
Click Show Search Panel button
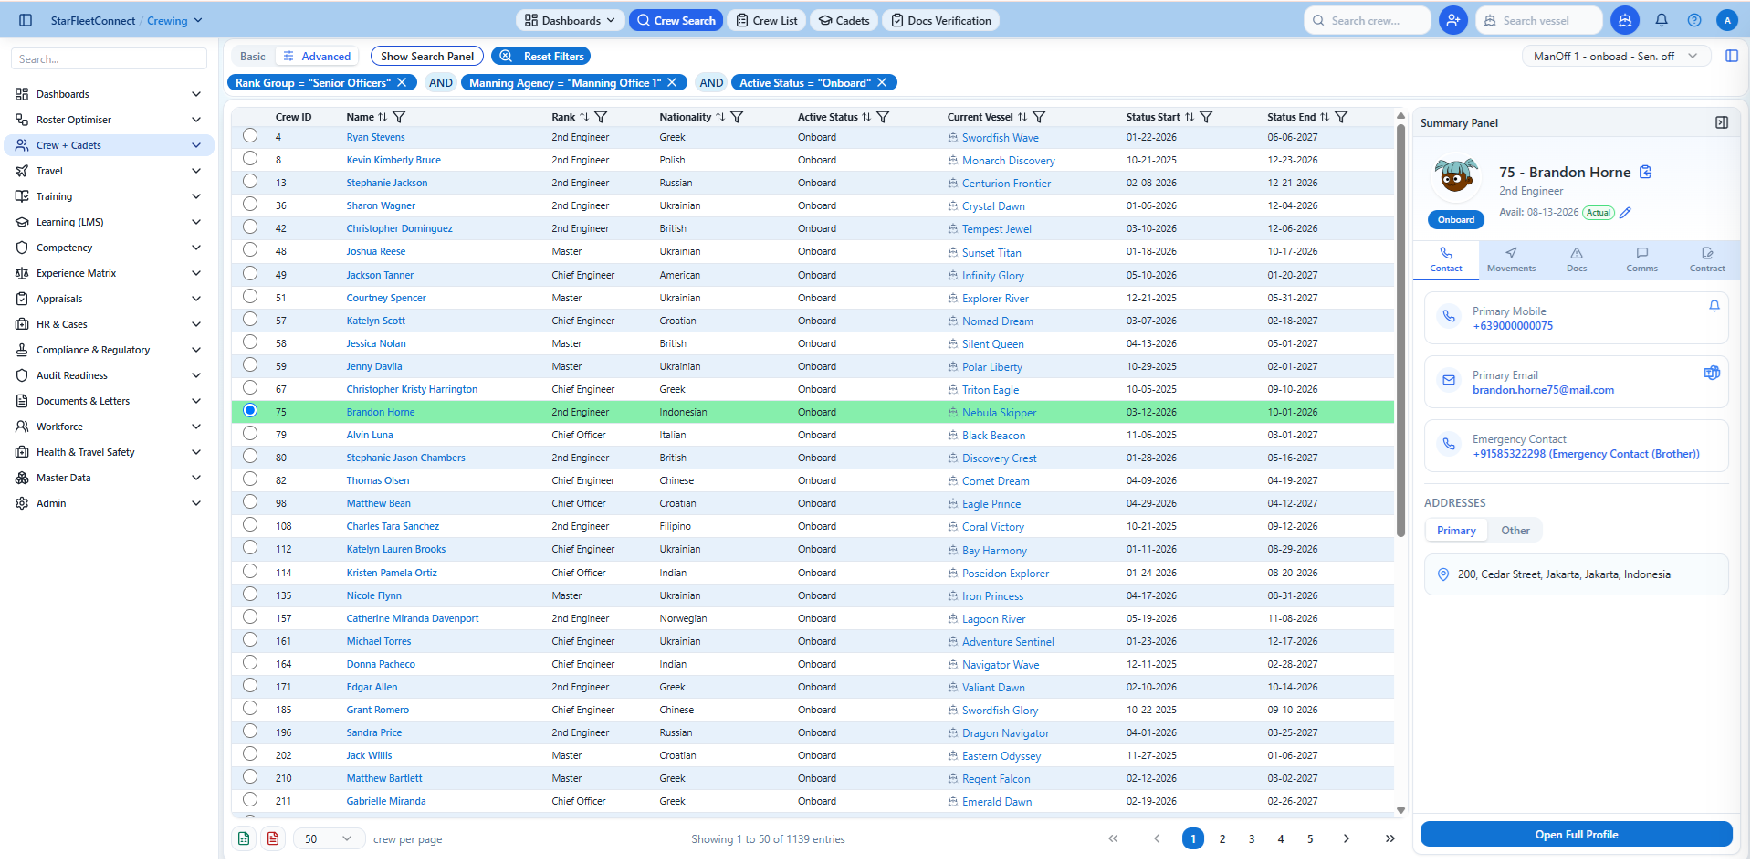[x=427, y=56]
